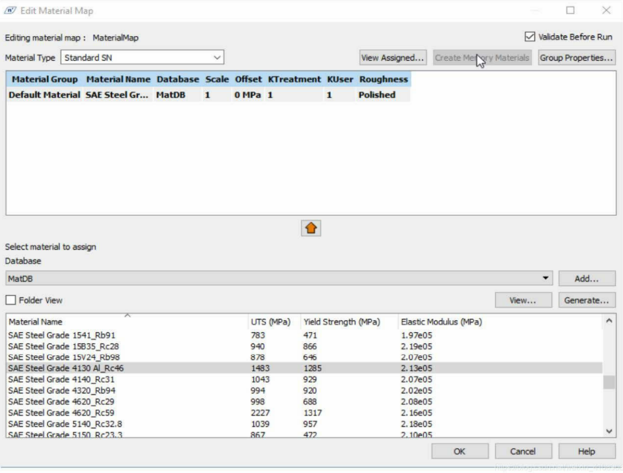The height and width of the screenshot is (473, 623).
Task: Select the Default Material group row
Action: pyautogui.click(x=44, y=95)
